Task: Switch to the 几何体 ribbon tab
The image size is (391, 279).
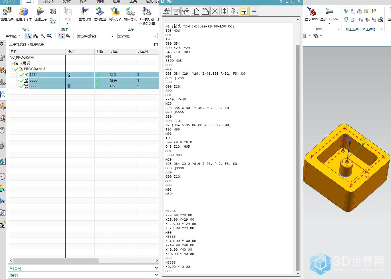Action: point(48,1)
